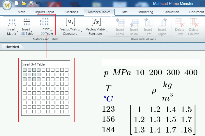Screen dimensions: 205x136
Task: Expand Vector/Matrix Functions dropdown arrow
Action: pos(107,31)
